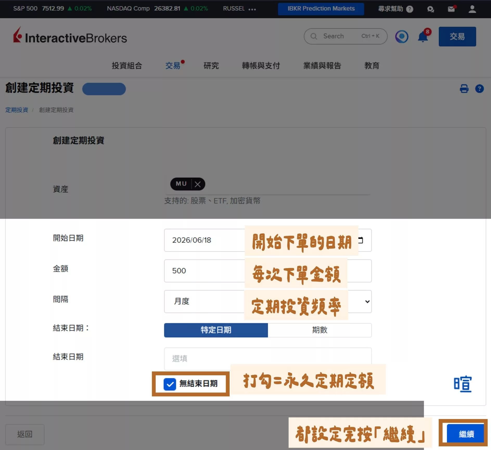Print the page with printer icon
491x450 pixels.
pos(464,89)
